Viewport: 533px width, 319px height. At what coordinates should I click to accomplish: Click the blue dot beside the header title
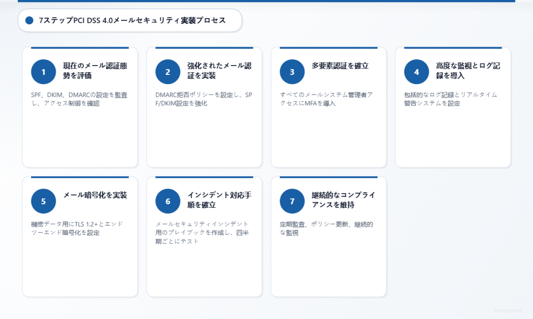30,21
